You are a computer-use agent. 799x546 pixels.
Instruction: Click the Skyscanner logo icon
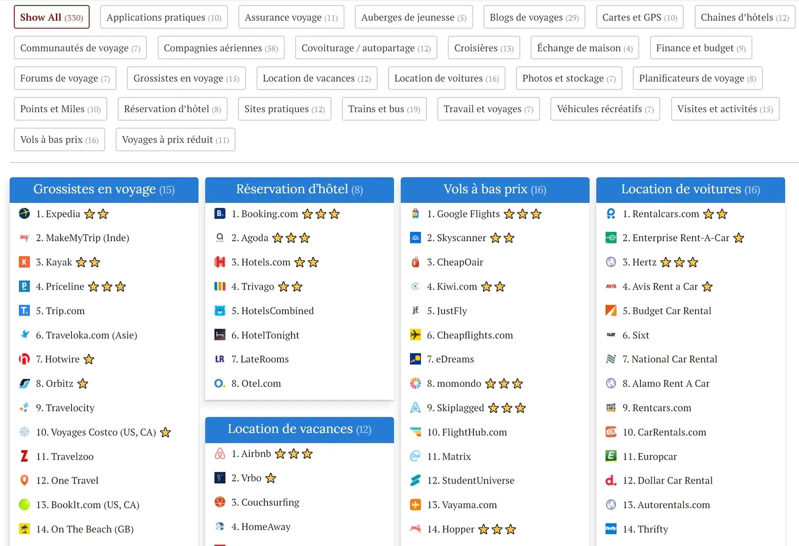point(415,238)
